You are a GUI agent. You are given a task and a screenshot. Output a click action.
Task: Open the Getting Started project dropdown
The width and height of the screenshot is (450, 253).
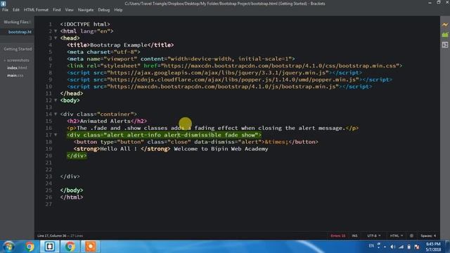pos(18,49)
